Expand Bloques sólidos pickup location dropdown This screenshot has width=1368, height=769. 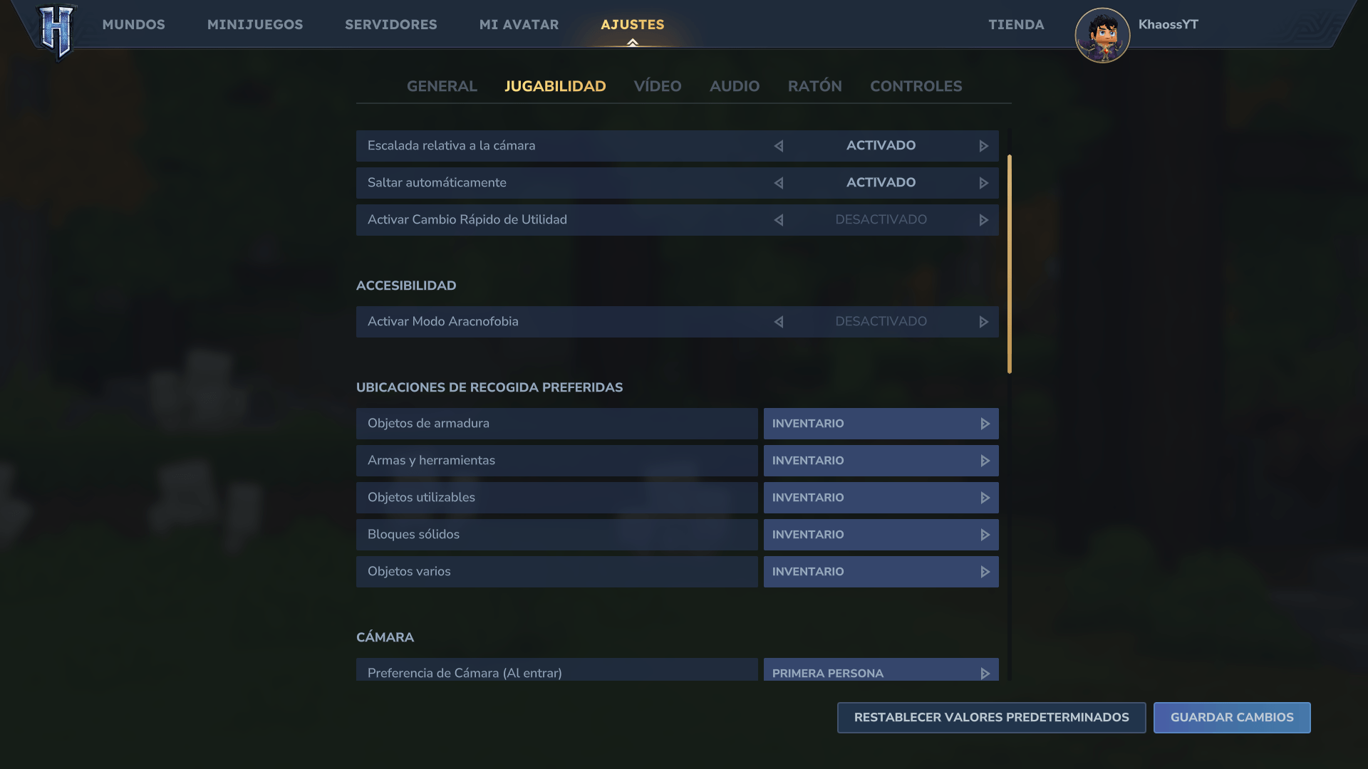pos(881,535)
